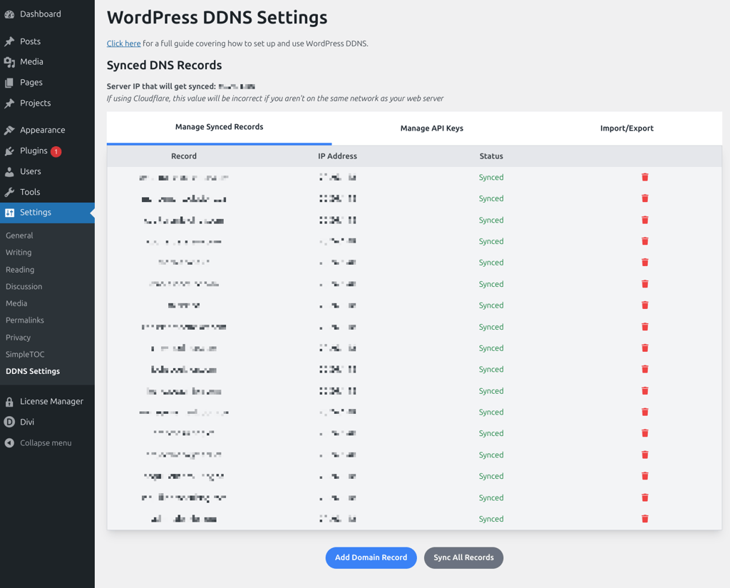The width and height of the screenshot is (730, 588).
Task: Open Media settings submenu item
Action: pos(16,303)
